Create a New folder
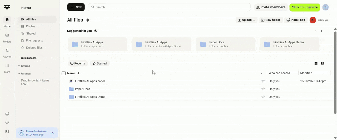Viewport: 337px width, 140px height. click(x=270, y=20)
